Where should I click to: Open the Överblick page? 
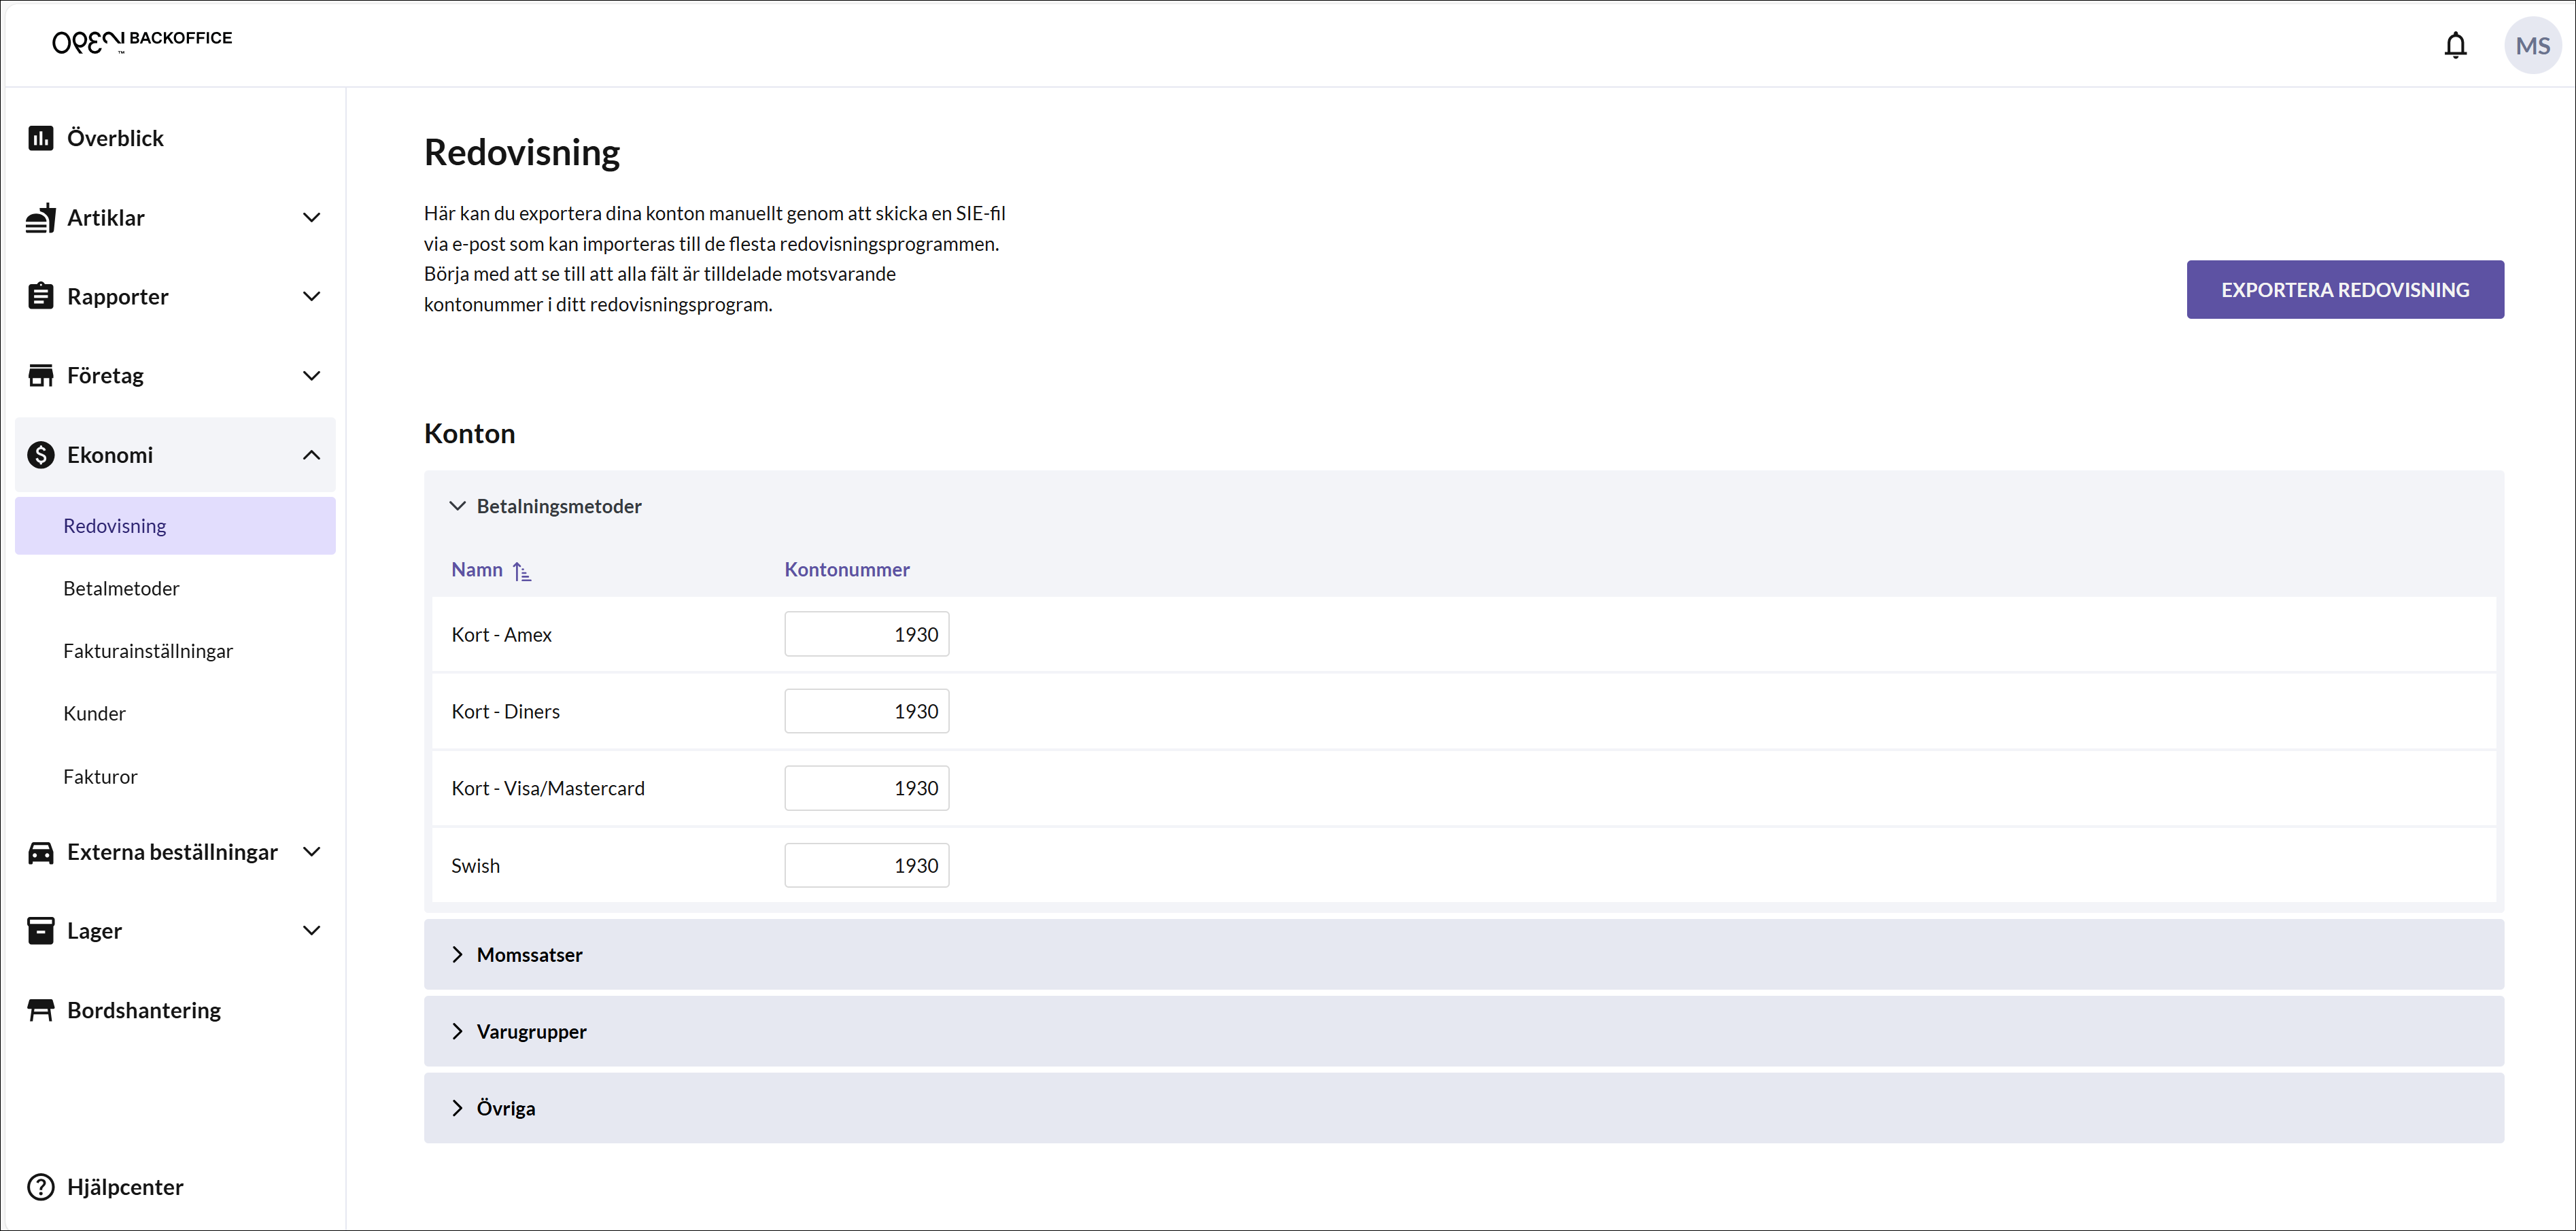(x=115, y=138)
